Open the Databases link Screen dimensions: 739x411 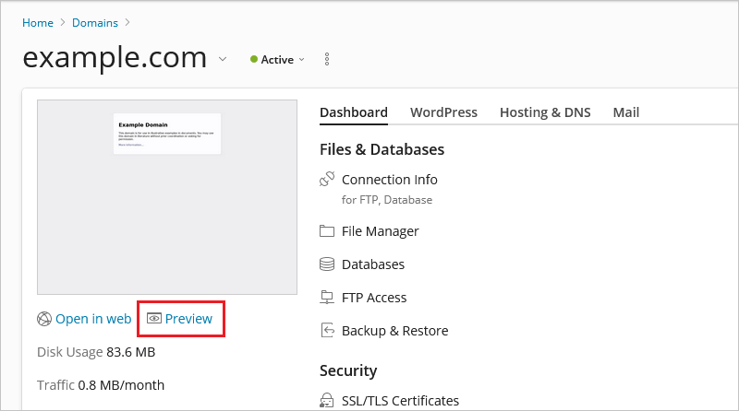pyautogui.click(x=373, y=264)
